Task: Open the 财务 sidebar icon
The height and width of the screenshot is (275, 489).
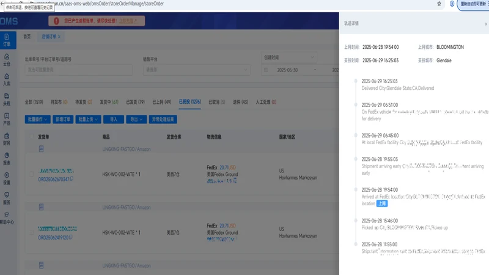Action: (x=7, y=139)
